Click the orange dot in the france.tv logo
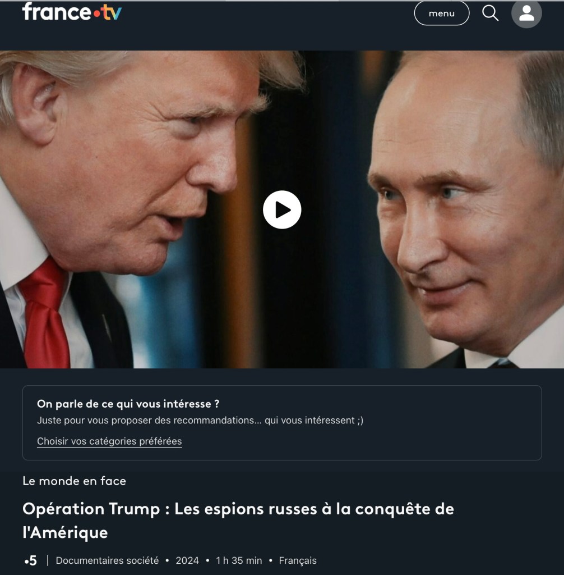This screenshot has height=575, width=564. (x=96, y=14)
